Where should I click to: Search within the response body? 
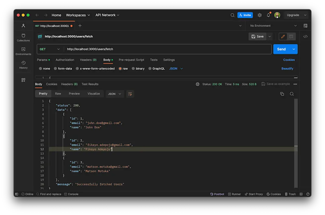click(x=291, y=93)
